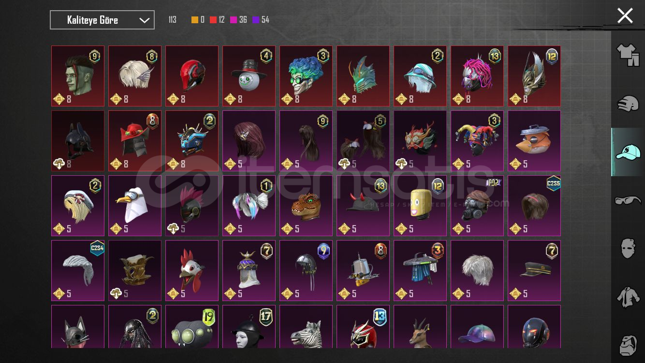This screenshot has width=645, height=363.
Task: Select the helmet category in sidebar
Action: coord(628,104)
